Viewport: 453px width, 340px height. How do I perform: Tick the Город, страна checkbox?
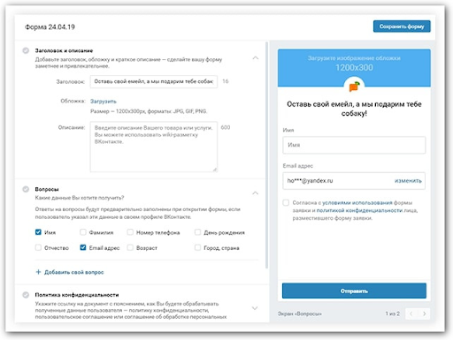[x=197, y=247]
